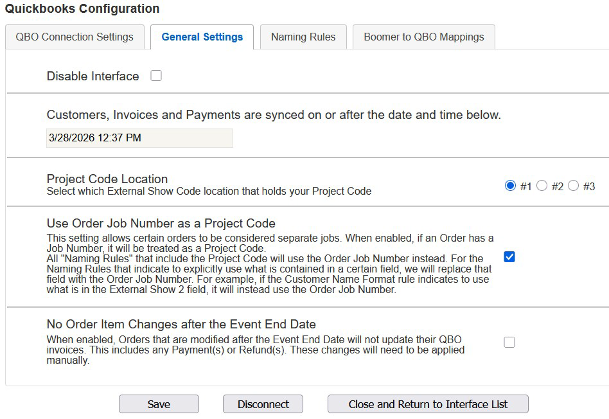609x419 pixels.
Task: Select Project Code Location #1 radio button
Action: (x=510, y=186)
